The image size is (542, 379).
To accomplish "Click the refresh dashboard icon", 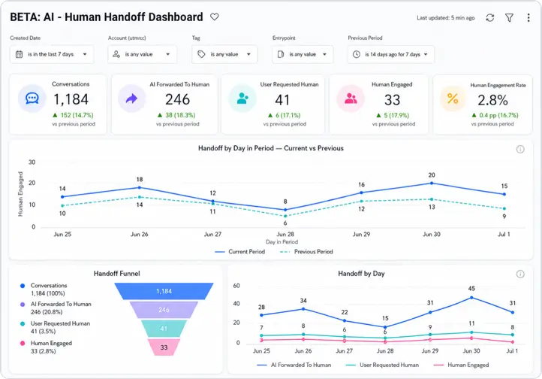I will 489,17.
